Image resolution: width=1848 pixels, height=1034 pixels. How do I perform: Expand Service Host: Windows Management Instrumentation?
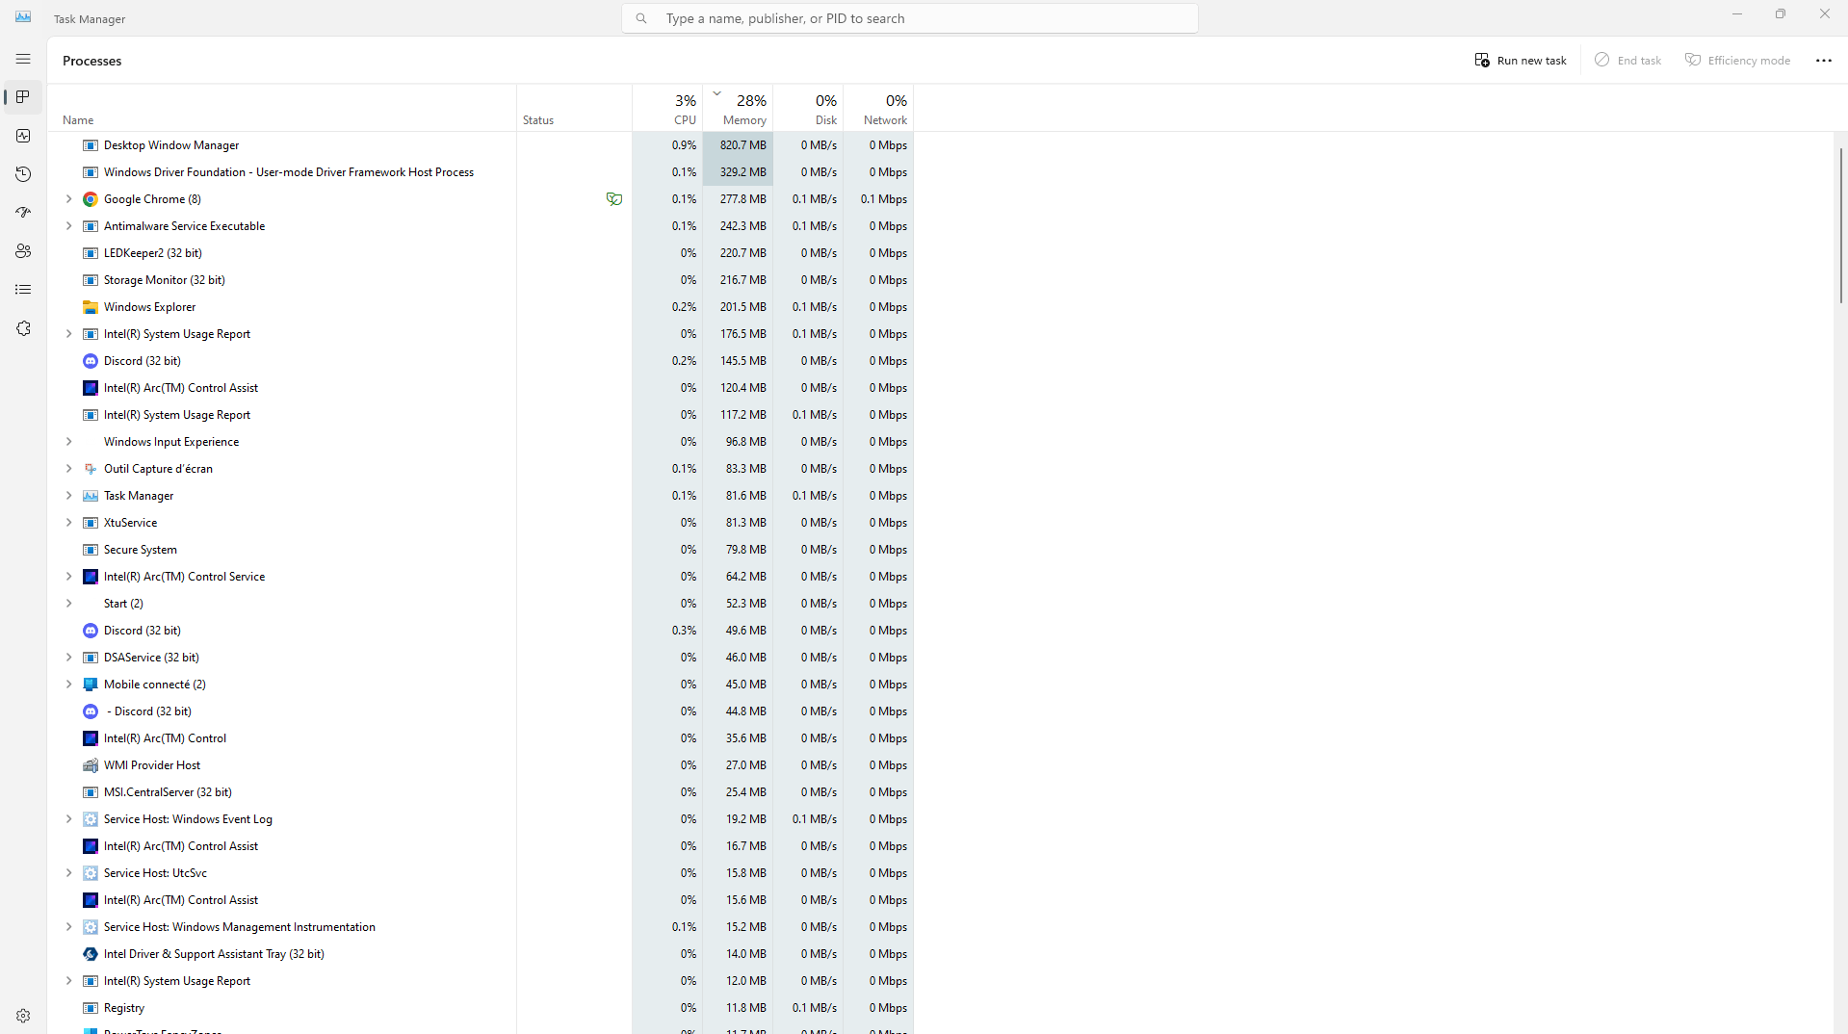click(68, 927)
